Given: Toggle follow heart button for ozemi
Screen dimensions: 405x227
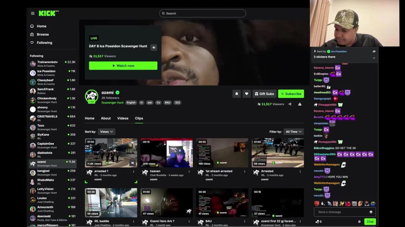Looking at the screenshot, I should [246, 94].
